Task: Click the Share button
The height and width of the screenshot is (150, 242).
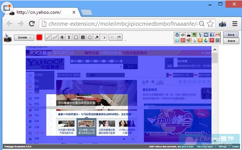Action: coord(231,41)
